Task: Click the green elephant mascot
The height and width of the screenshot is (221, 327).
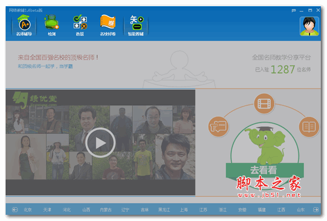Action: pos(266,145)
